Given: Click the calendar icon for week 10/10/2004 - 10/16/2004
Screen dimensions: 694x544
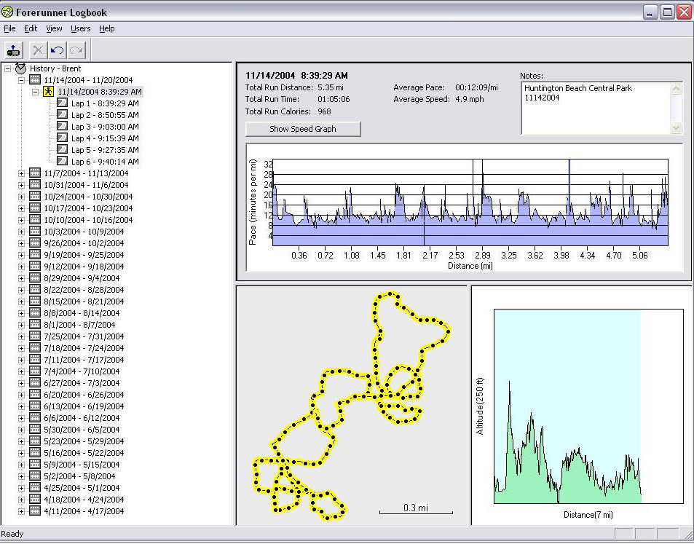Looking at the screenshot, I should pos(34,219).
